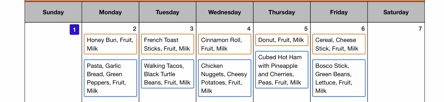Viewport: 444px width, 102px height.
Task: Open Chicken Nuggets, Cheesy Potatoes lunch
Action: click(225, 78)
